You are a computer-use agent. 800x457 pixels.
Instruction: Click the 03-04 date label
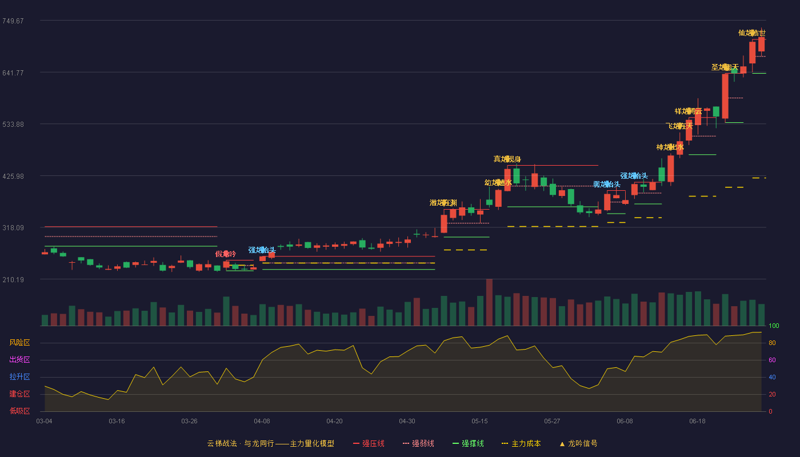44,421
